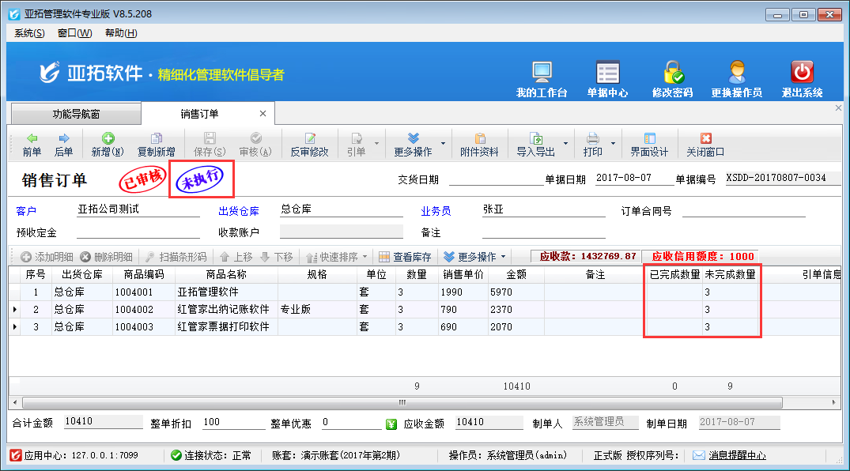Open 我的工作台 workbench icon

click(x=542, y=79)
